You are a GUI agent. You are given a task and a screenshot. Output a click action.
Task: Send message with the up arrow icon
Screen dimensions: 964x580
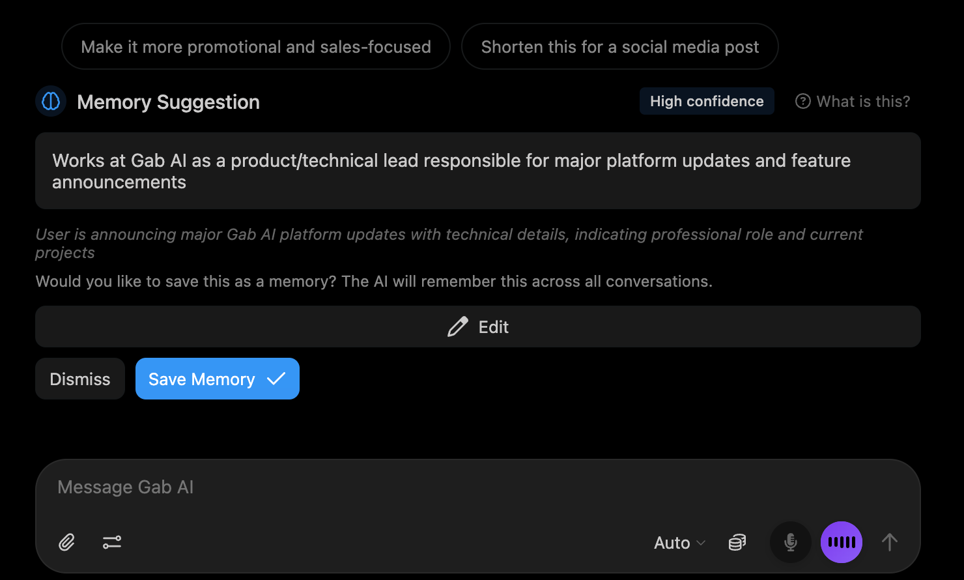coord(889,542)
